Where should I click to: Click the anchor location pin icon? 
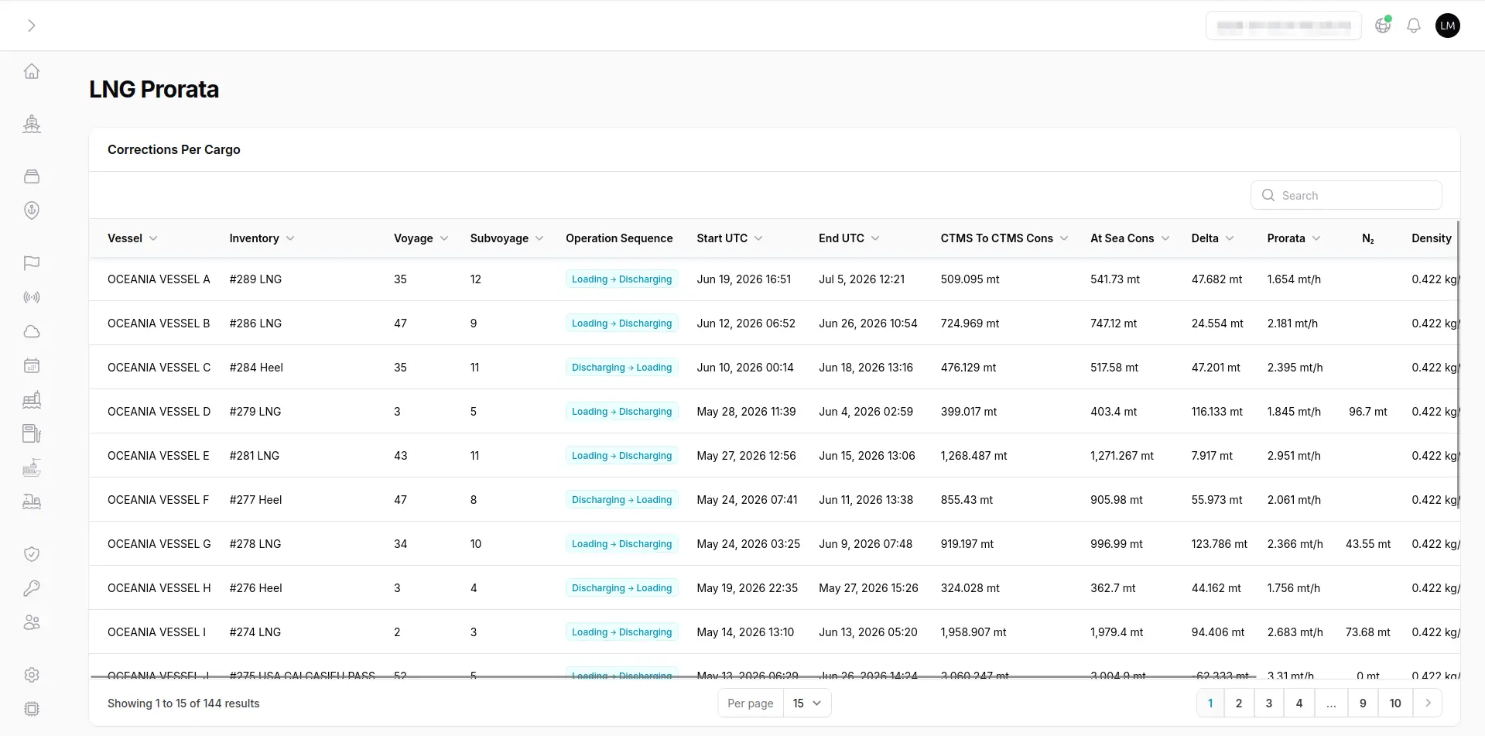[x=32, y=211]
